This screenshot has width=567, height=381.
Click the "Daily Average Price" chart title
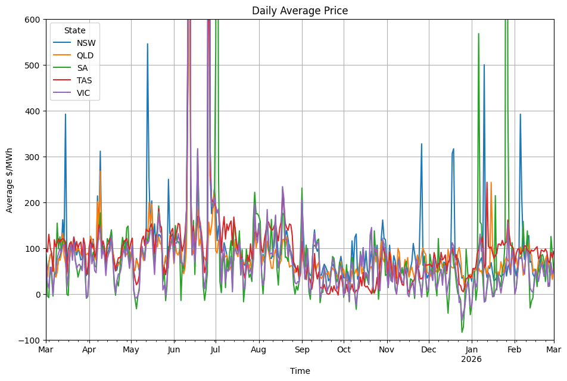[300, 11]
